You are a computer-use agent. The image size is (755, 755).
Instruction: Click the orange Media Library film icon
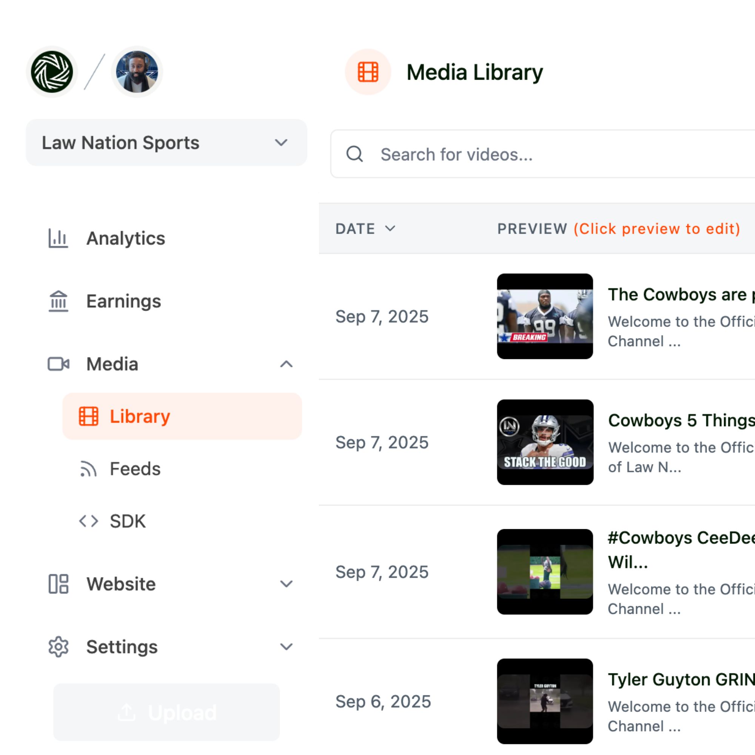click(x=368, y=72)
